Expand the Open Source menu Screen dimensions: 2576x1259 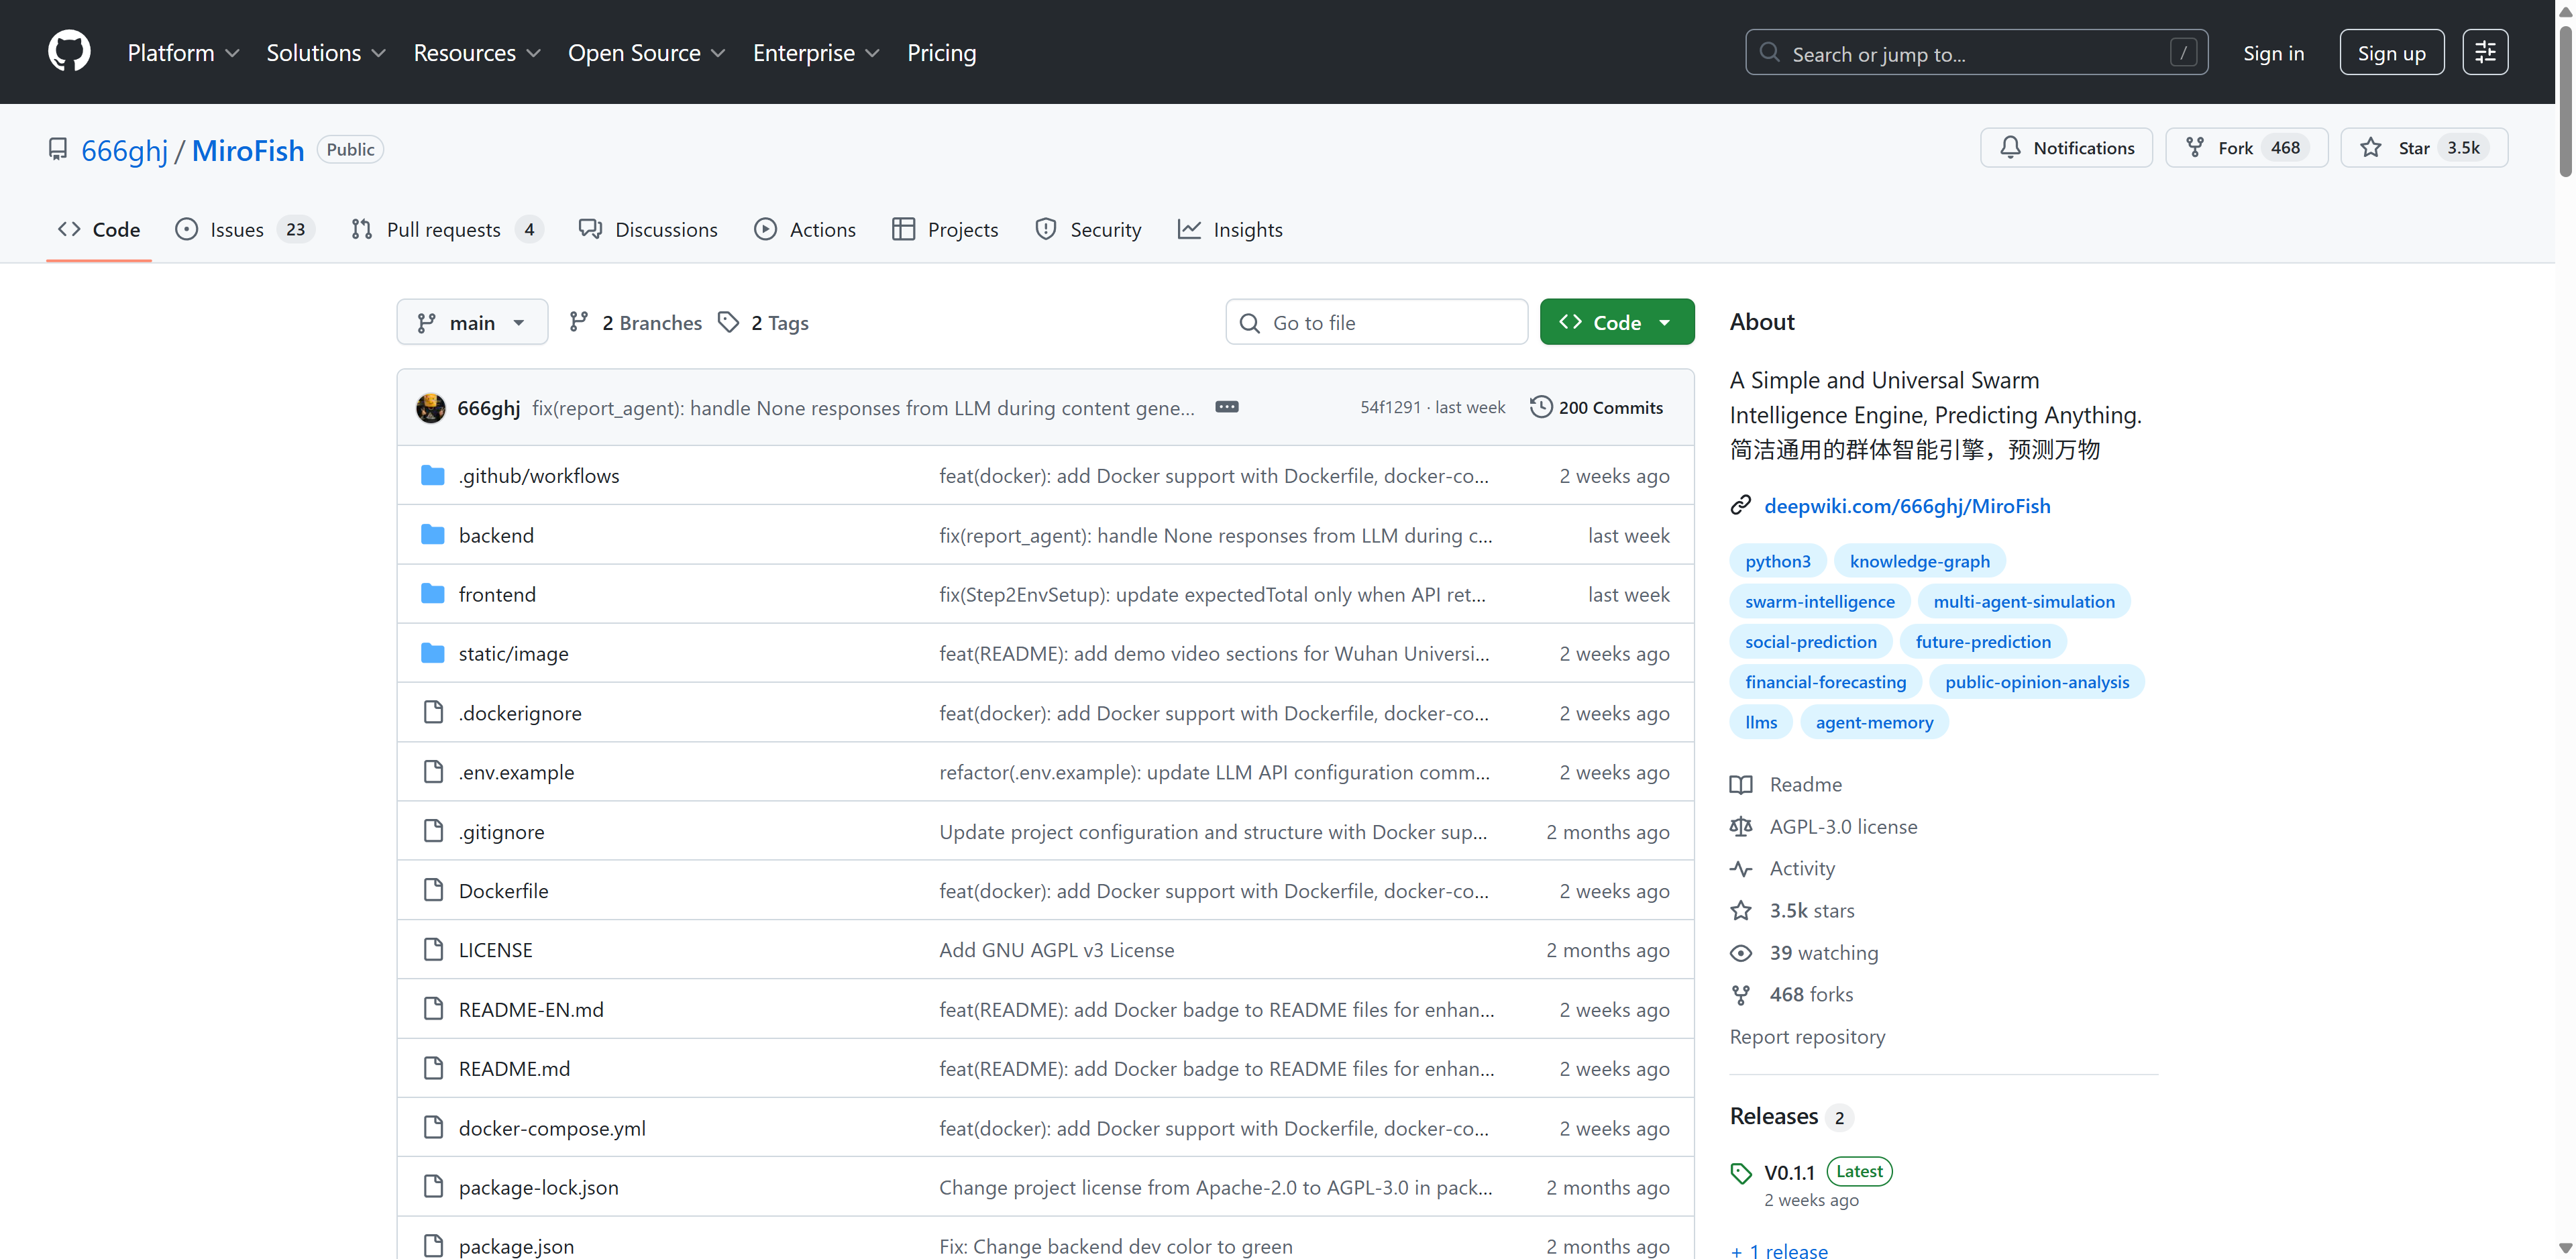(646, 53)
